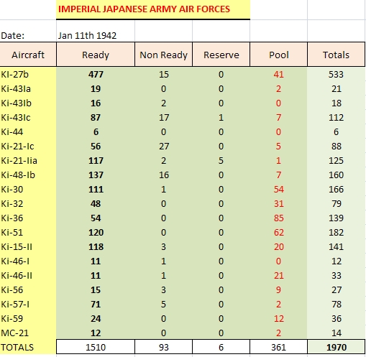
Task: Select the 'Ki-44' row label
Action: (28, 132)
